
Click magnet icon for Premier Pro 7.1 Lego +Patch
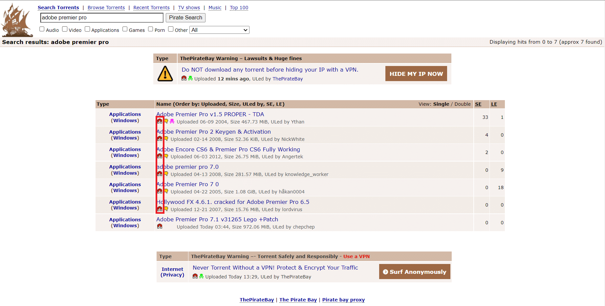point(160,226)
